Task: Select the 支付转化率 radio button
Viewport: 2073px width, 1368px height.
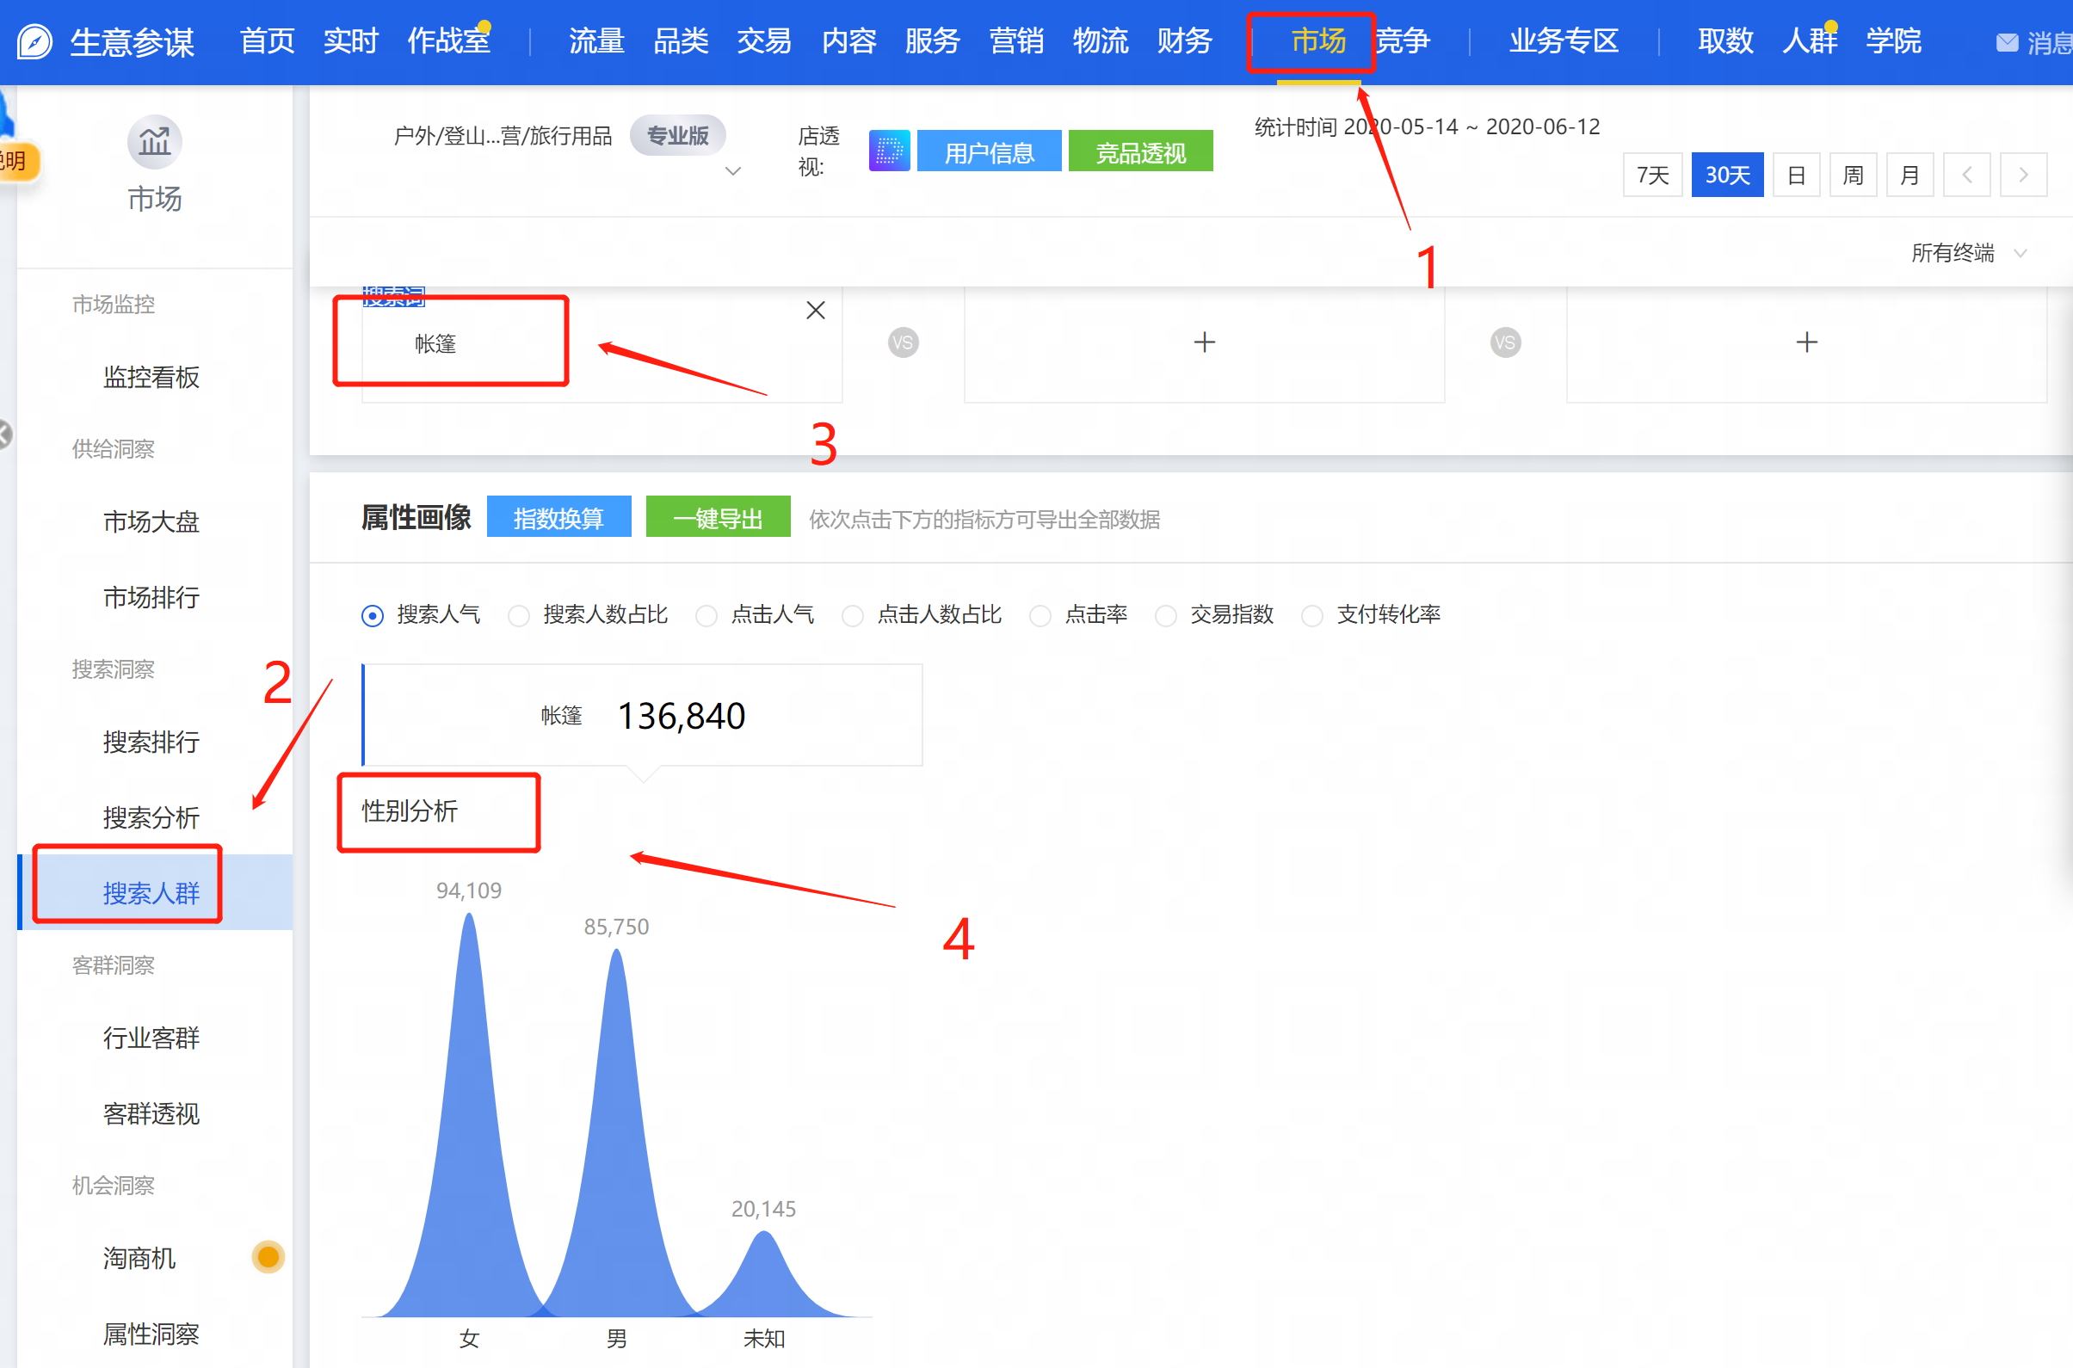Action: pyautogui.click(x=1312, y=616)
